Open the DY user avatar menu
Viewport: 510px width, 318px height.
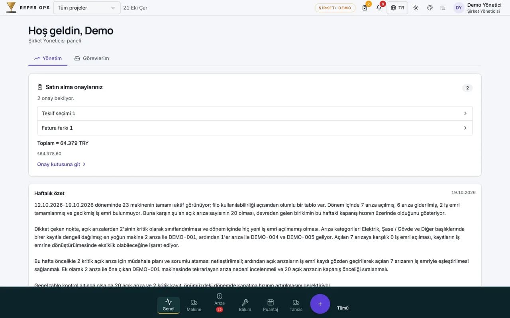459,8
